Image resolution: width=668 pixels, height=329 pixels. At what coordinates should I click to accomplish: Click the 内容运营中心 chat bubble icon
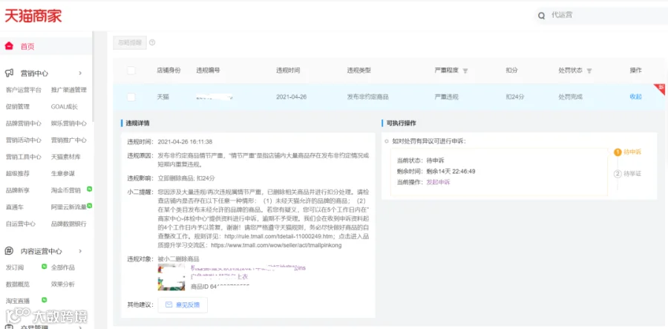pyautogui.click(x=10, y=251)
